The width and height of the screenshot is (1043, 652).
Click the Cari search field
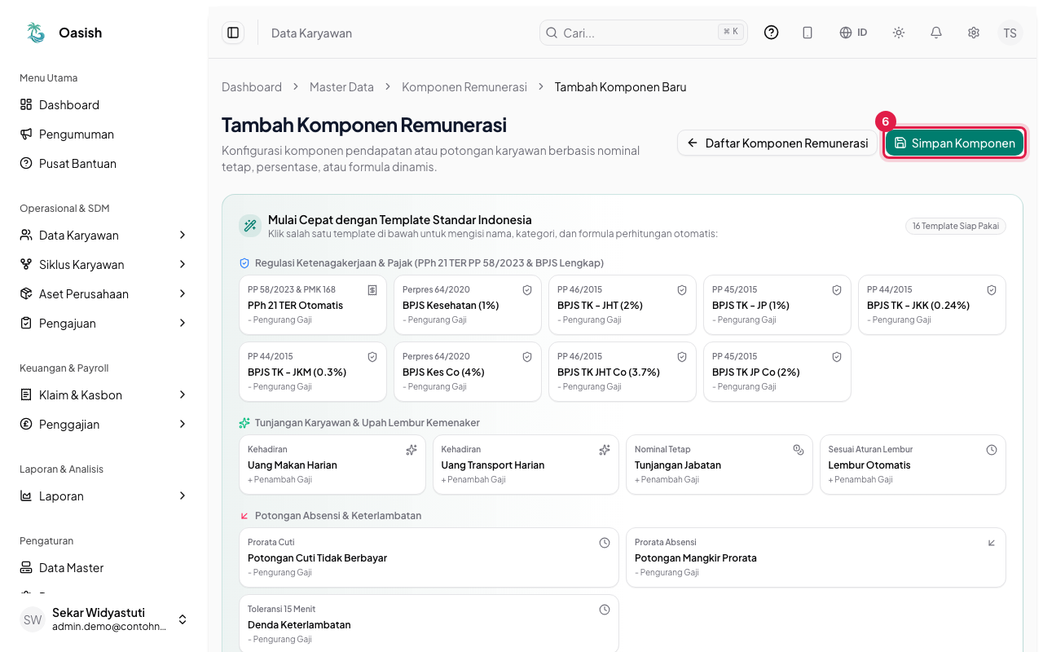[x=644, y=33]
